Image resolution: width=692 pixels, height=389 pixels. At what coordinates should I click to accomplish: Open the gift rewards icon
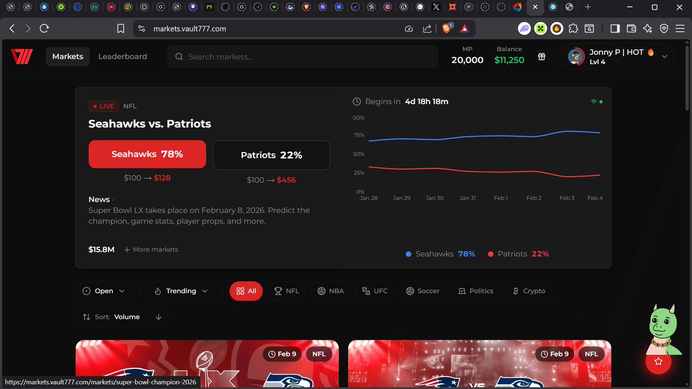541,56
